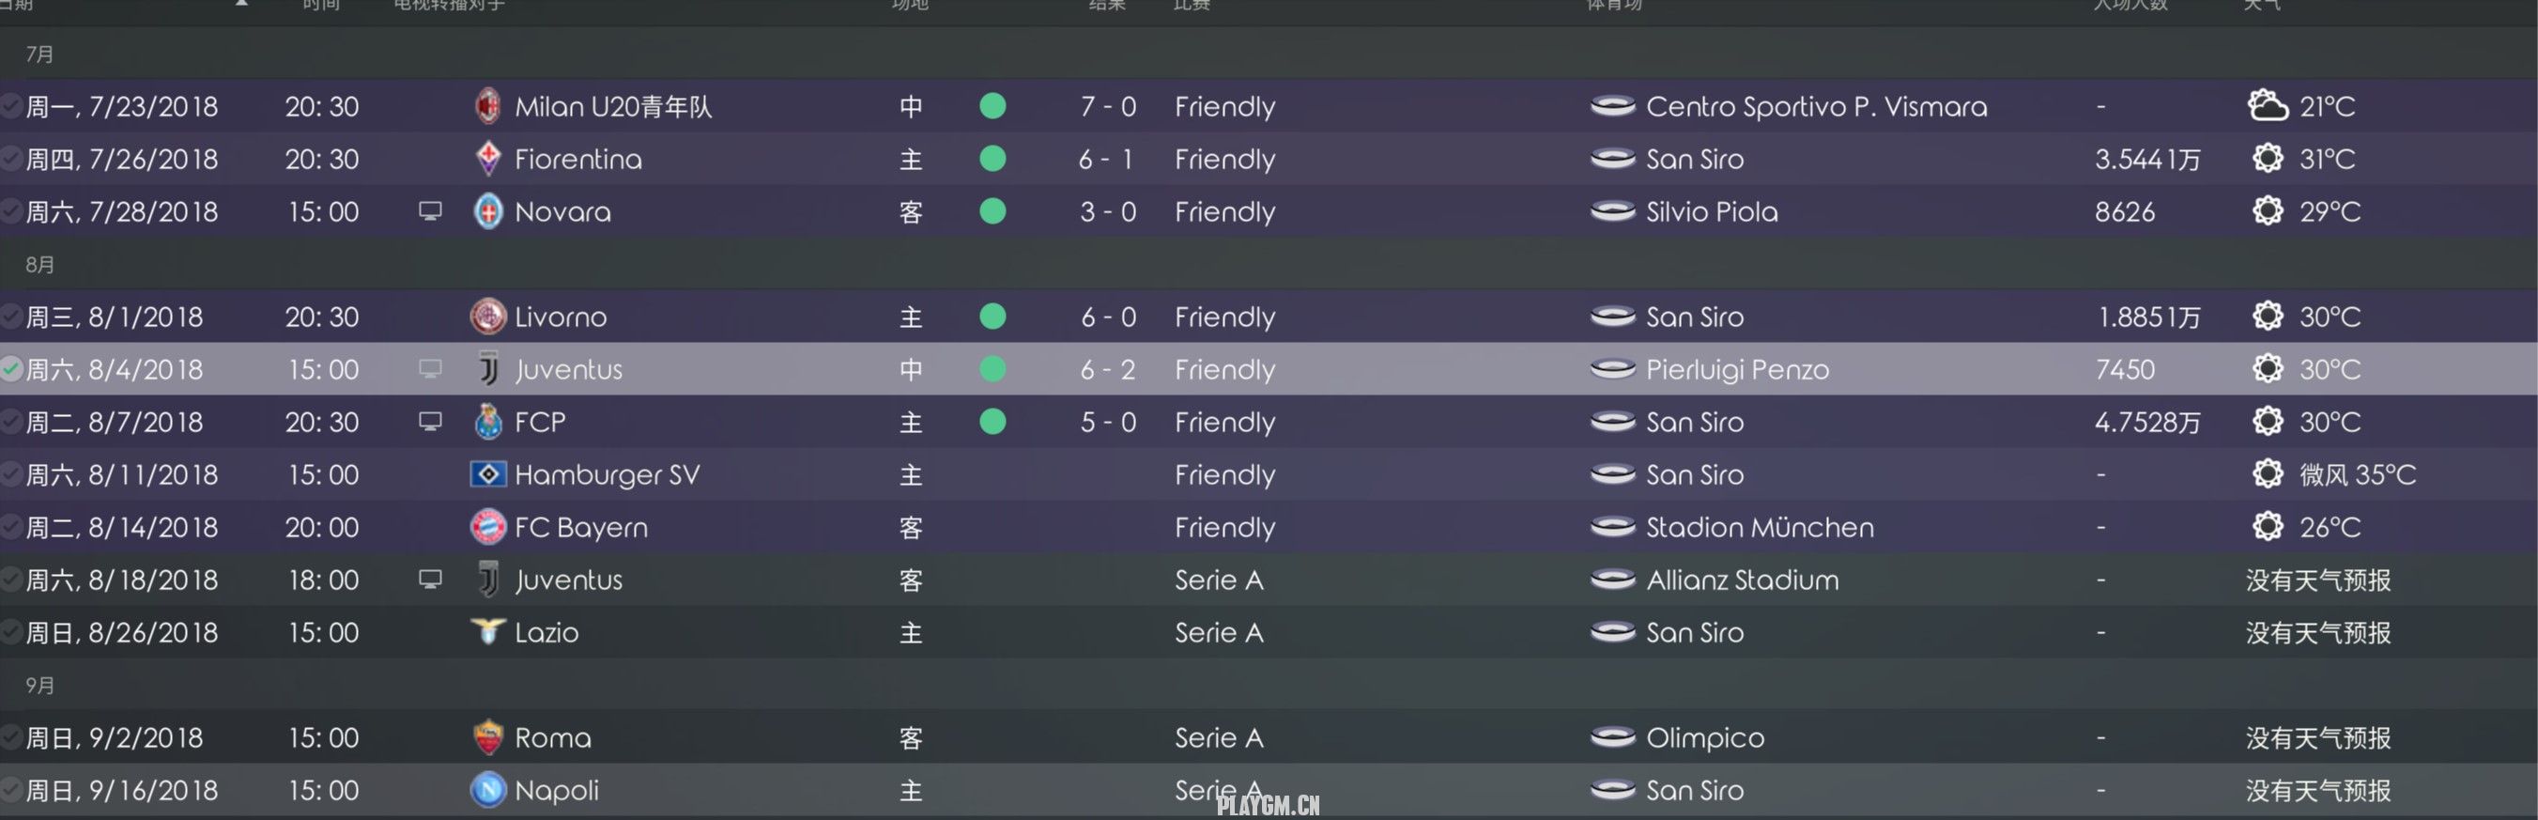Click the green win indicator for Livorno match
Image resolution: width=2538 pixels, height=820 pixels.
point(993,317)
